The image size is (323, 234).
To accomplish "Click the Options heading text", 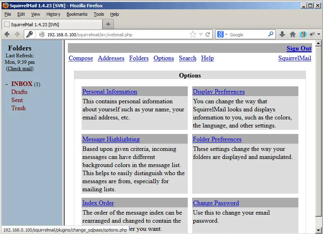I will pyautogui.click(x=190, y=75).
